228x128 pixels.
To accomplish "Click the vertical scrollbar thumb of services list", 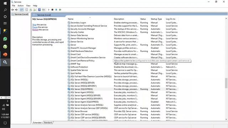I will point(226,83).
